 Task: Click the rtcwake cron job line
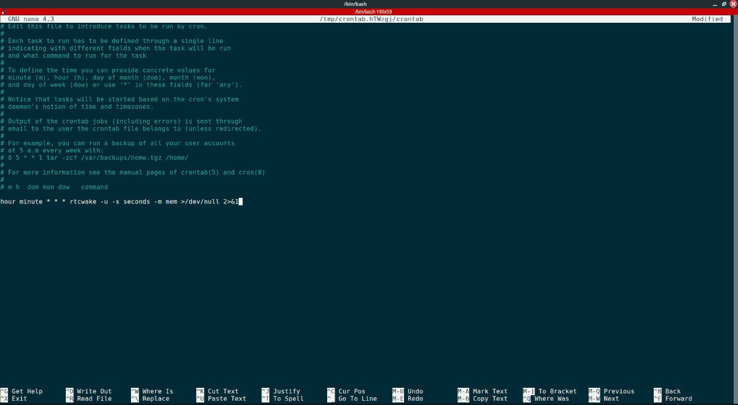(121, 201)
